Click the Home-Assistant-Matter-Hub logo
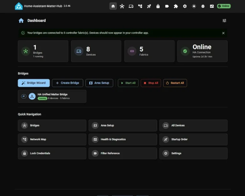This screenshot has width=245, height=196. pos(19,6)
